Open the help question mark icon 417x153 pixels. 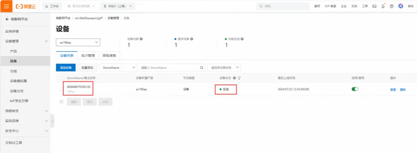(392, 6)
